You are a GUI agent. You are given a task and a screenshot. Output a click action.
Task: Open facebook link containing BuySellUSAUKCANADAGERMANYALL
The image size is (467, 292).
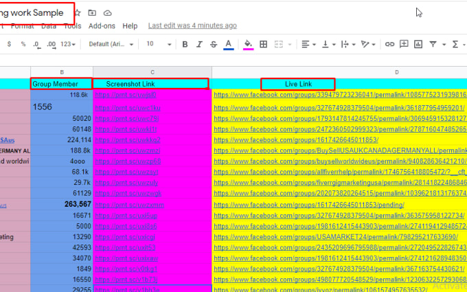[x=341, y=150]
